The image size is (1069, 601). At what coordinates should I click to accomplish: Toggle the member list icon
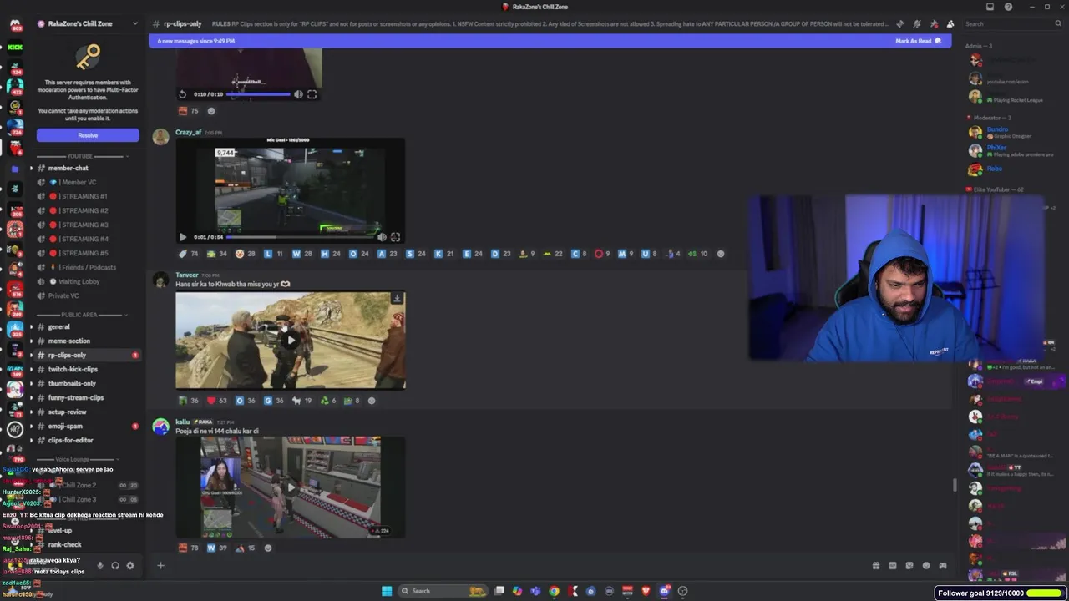coord(950,24)
